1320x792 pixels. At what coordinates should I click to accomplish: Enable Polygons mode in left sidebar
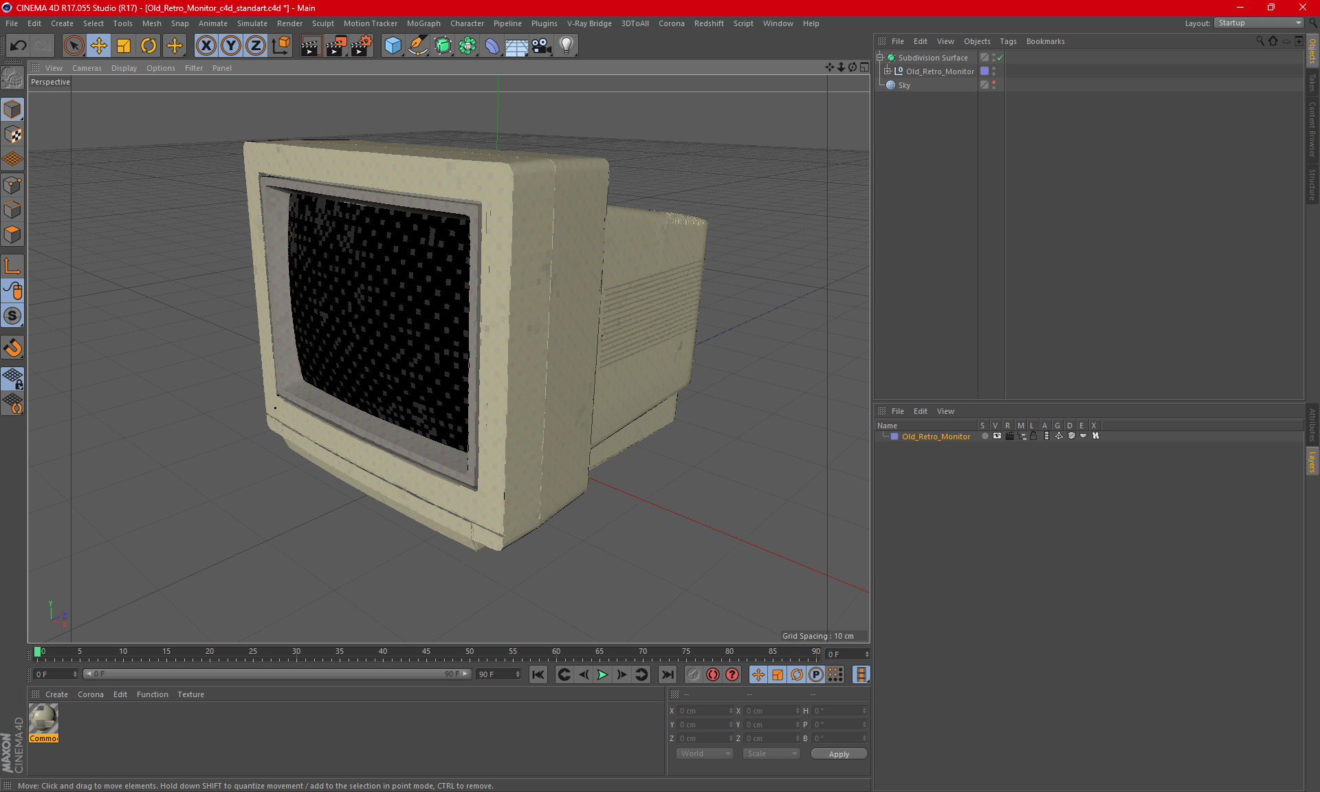[x=12, y=234]
